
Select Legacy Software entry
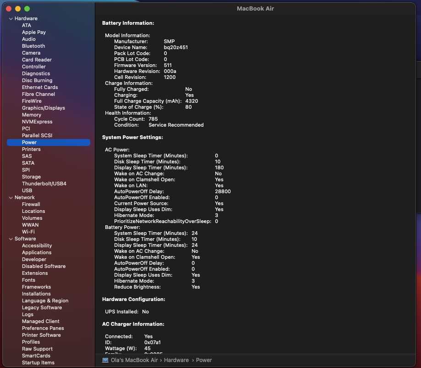pyautogui.click(x=42, y=307)
